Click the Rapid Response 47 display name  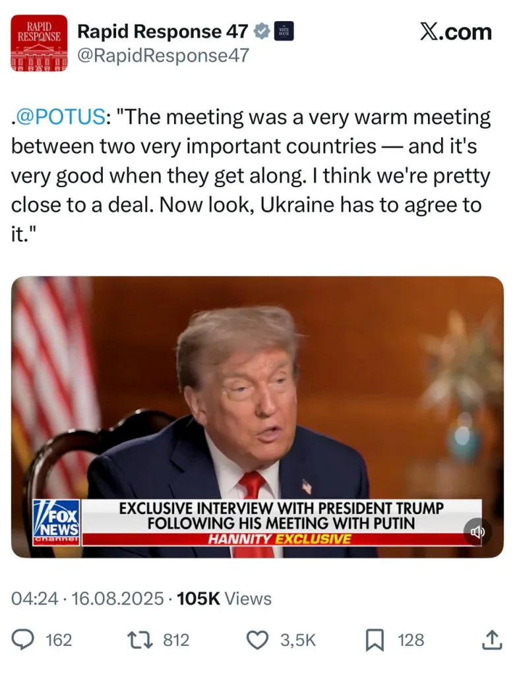(x=163, y=32)
